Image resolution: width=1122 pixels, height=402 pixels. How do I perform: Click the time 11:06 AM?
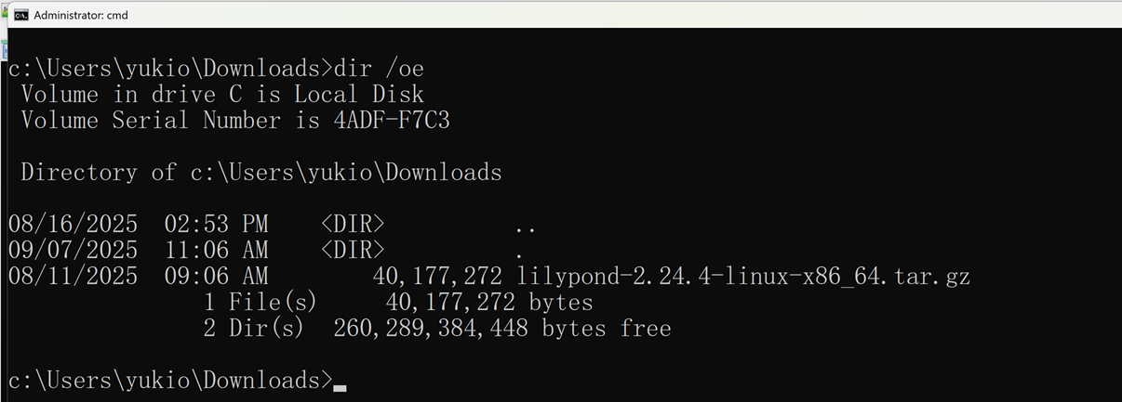click(x=216, y=250)
